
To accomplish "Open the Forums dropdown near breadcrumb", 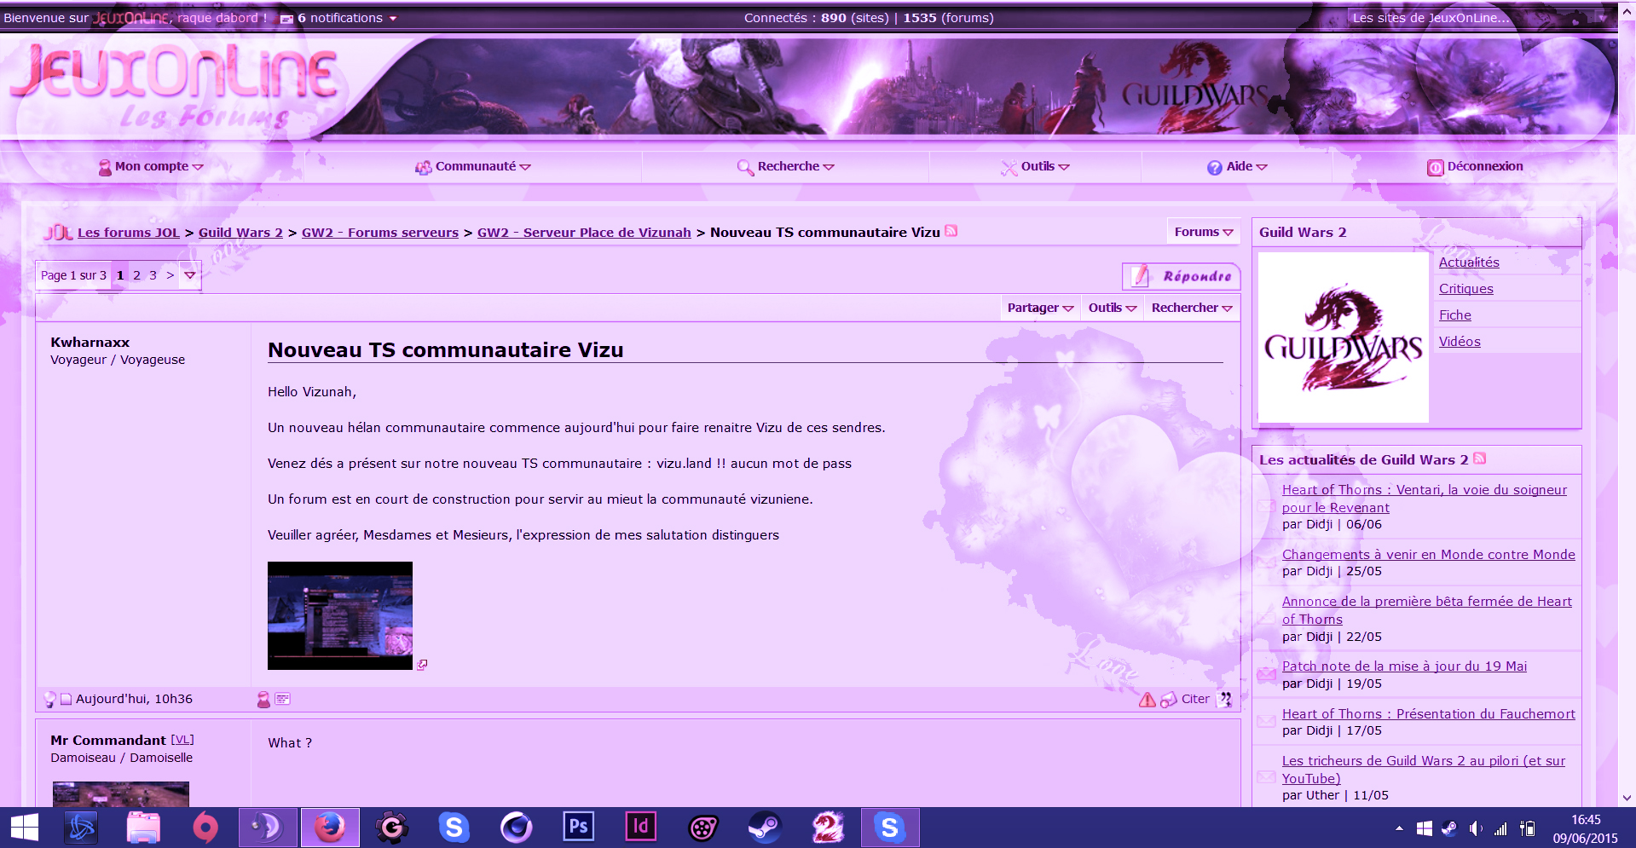I will click(x=1204, y=232).
